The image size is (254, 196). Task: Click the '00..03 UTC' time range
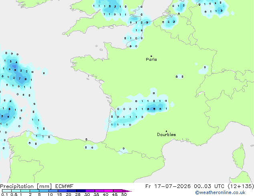coord(209,186)
